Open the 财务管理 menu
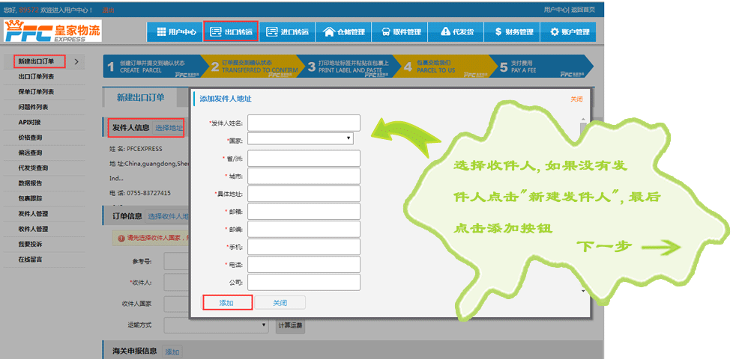The width and height of the screenshot is (742, 359). (x=513, y=31)
